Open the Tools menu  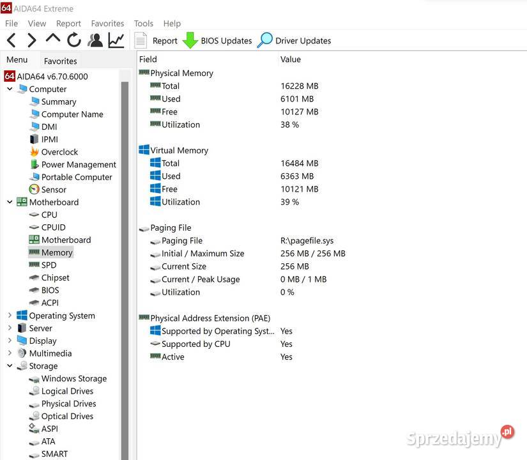tap(144, 24)
